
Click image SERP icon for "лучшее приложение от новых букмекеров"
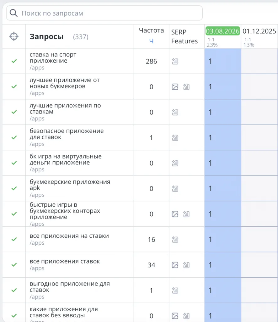click(175, 87)
